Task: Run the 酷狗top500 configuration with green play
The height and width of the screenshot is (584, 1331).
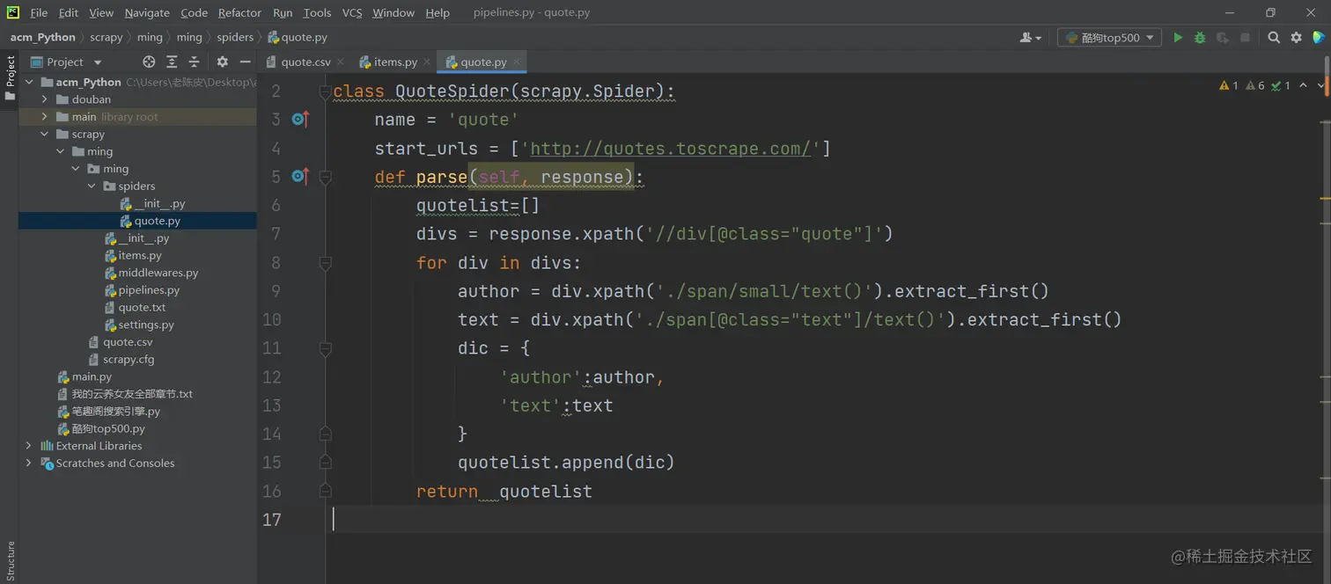Action: click(x=1178, y=38)
